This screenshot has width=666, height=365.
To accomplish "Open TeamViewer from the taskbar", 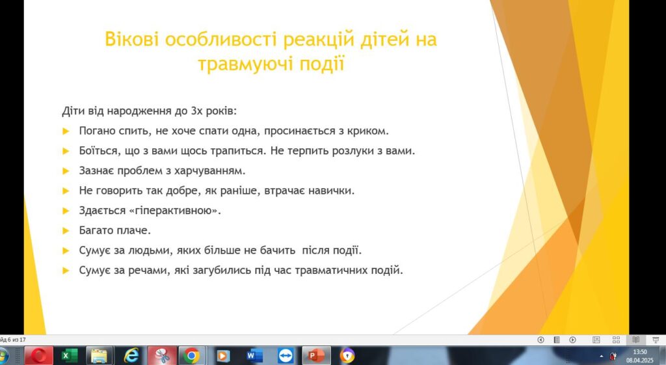I will (x=286, y=356).
